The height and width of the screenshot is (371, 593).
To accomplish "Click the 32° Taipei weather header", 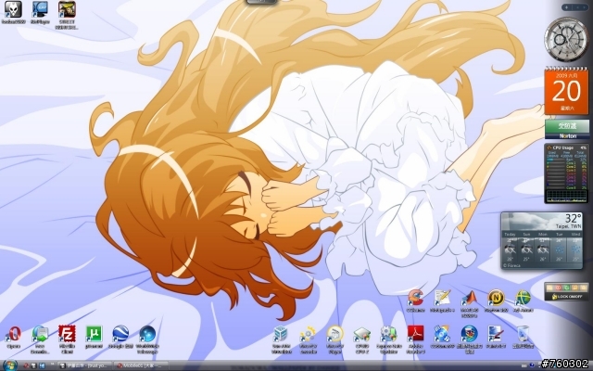I will [x=541, y=221].
